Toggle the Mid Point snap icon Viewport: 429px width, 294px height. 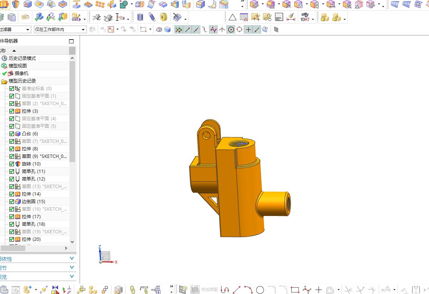pyautogui.click(x=196, y=29)
